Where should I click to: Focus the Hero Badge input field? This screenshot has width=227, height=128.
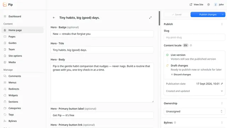point(102,34)
